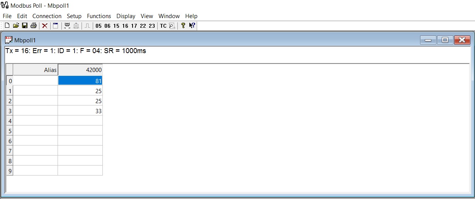
Task: Click the TC toolbar button
Action: tap(163, 26)
